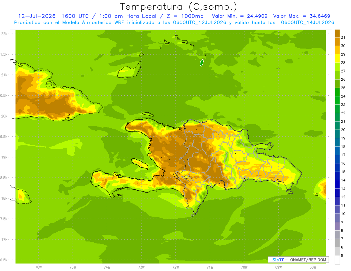Click the 'ONAMET/REP.DOM.' credit label
Screen dimensions: 351x271
coord(309,260)
